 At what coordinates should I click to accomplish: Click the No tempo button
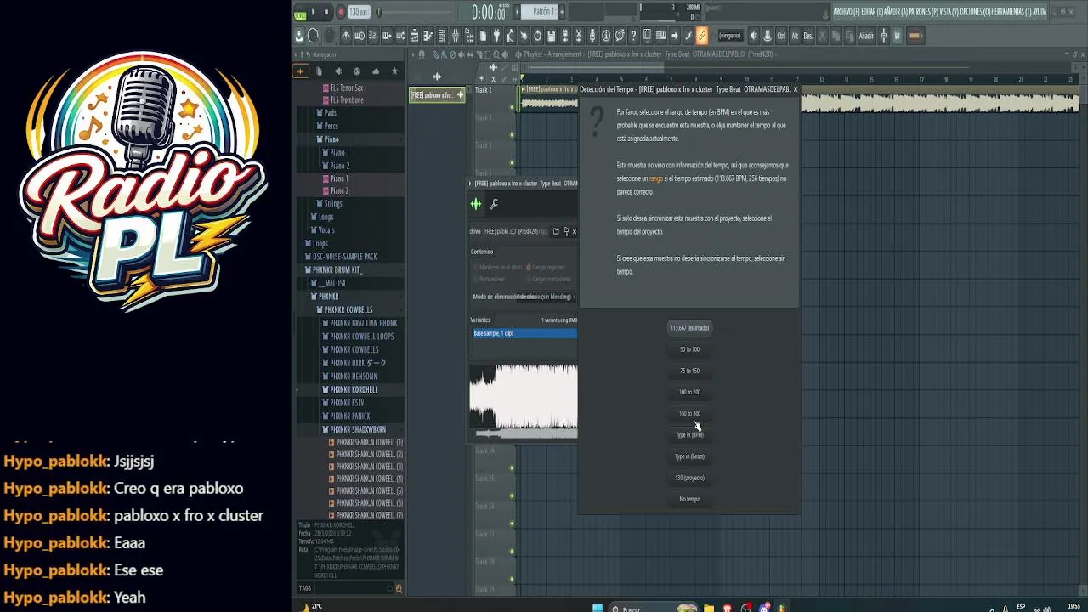pos(689,499)
